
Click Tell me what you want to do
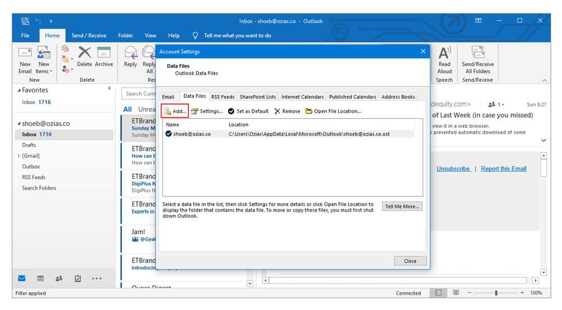tap(237, 35)
